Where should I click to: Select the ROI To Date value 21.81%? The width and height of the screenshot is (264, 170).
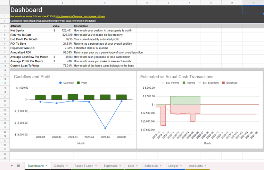pyautogui.click(x=63, y=44)
